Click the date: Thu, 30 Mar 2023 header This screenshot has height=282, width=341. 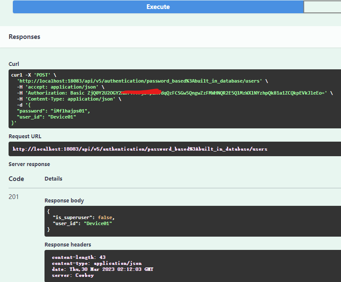coord(103,269)
